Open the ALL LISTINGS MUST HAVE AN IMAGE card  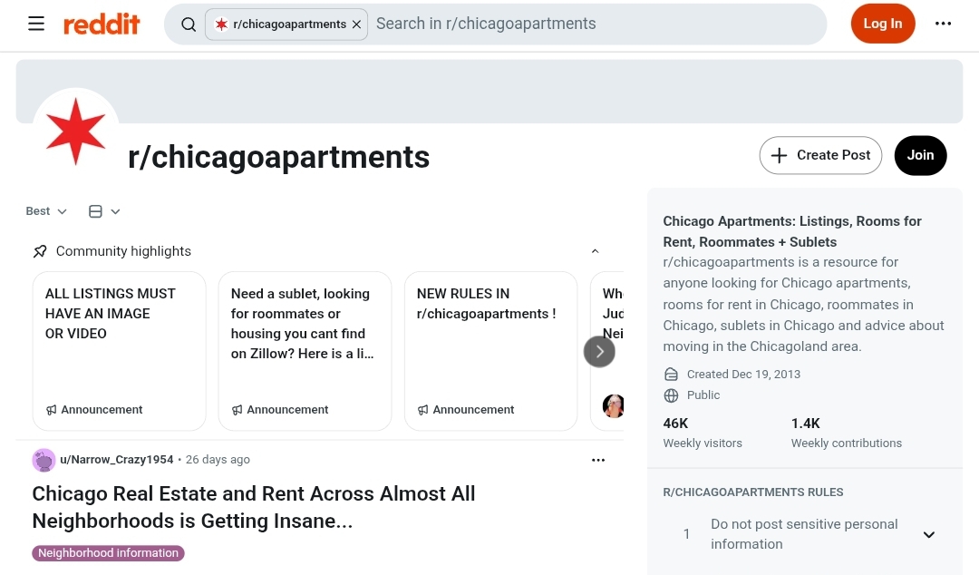(120, 351)
